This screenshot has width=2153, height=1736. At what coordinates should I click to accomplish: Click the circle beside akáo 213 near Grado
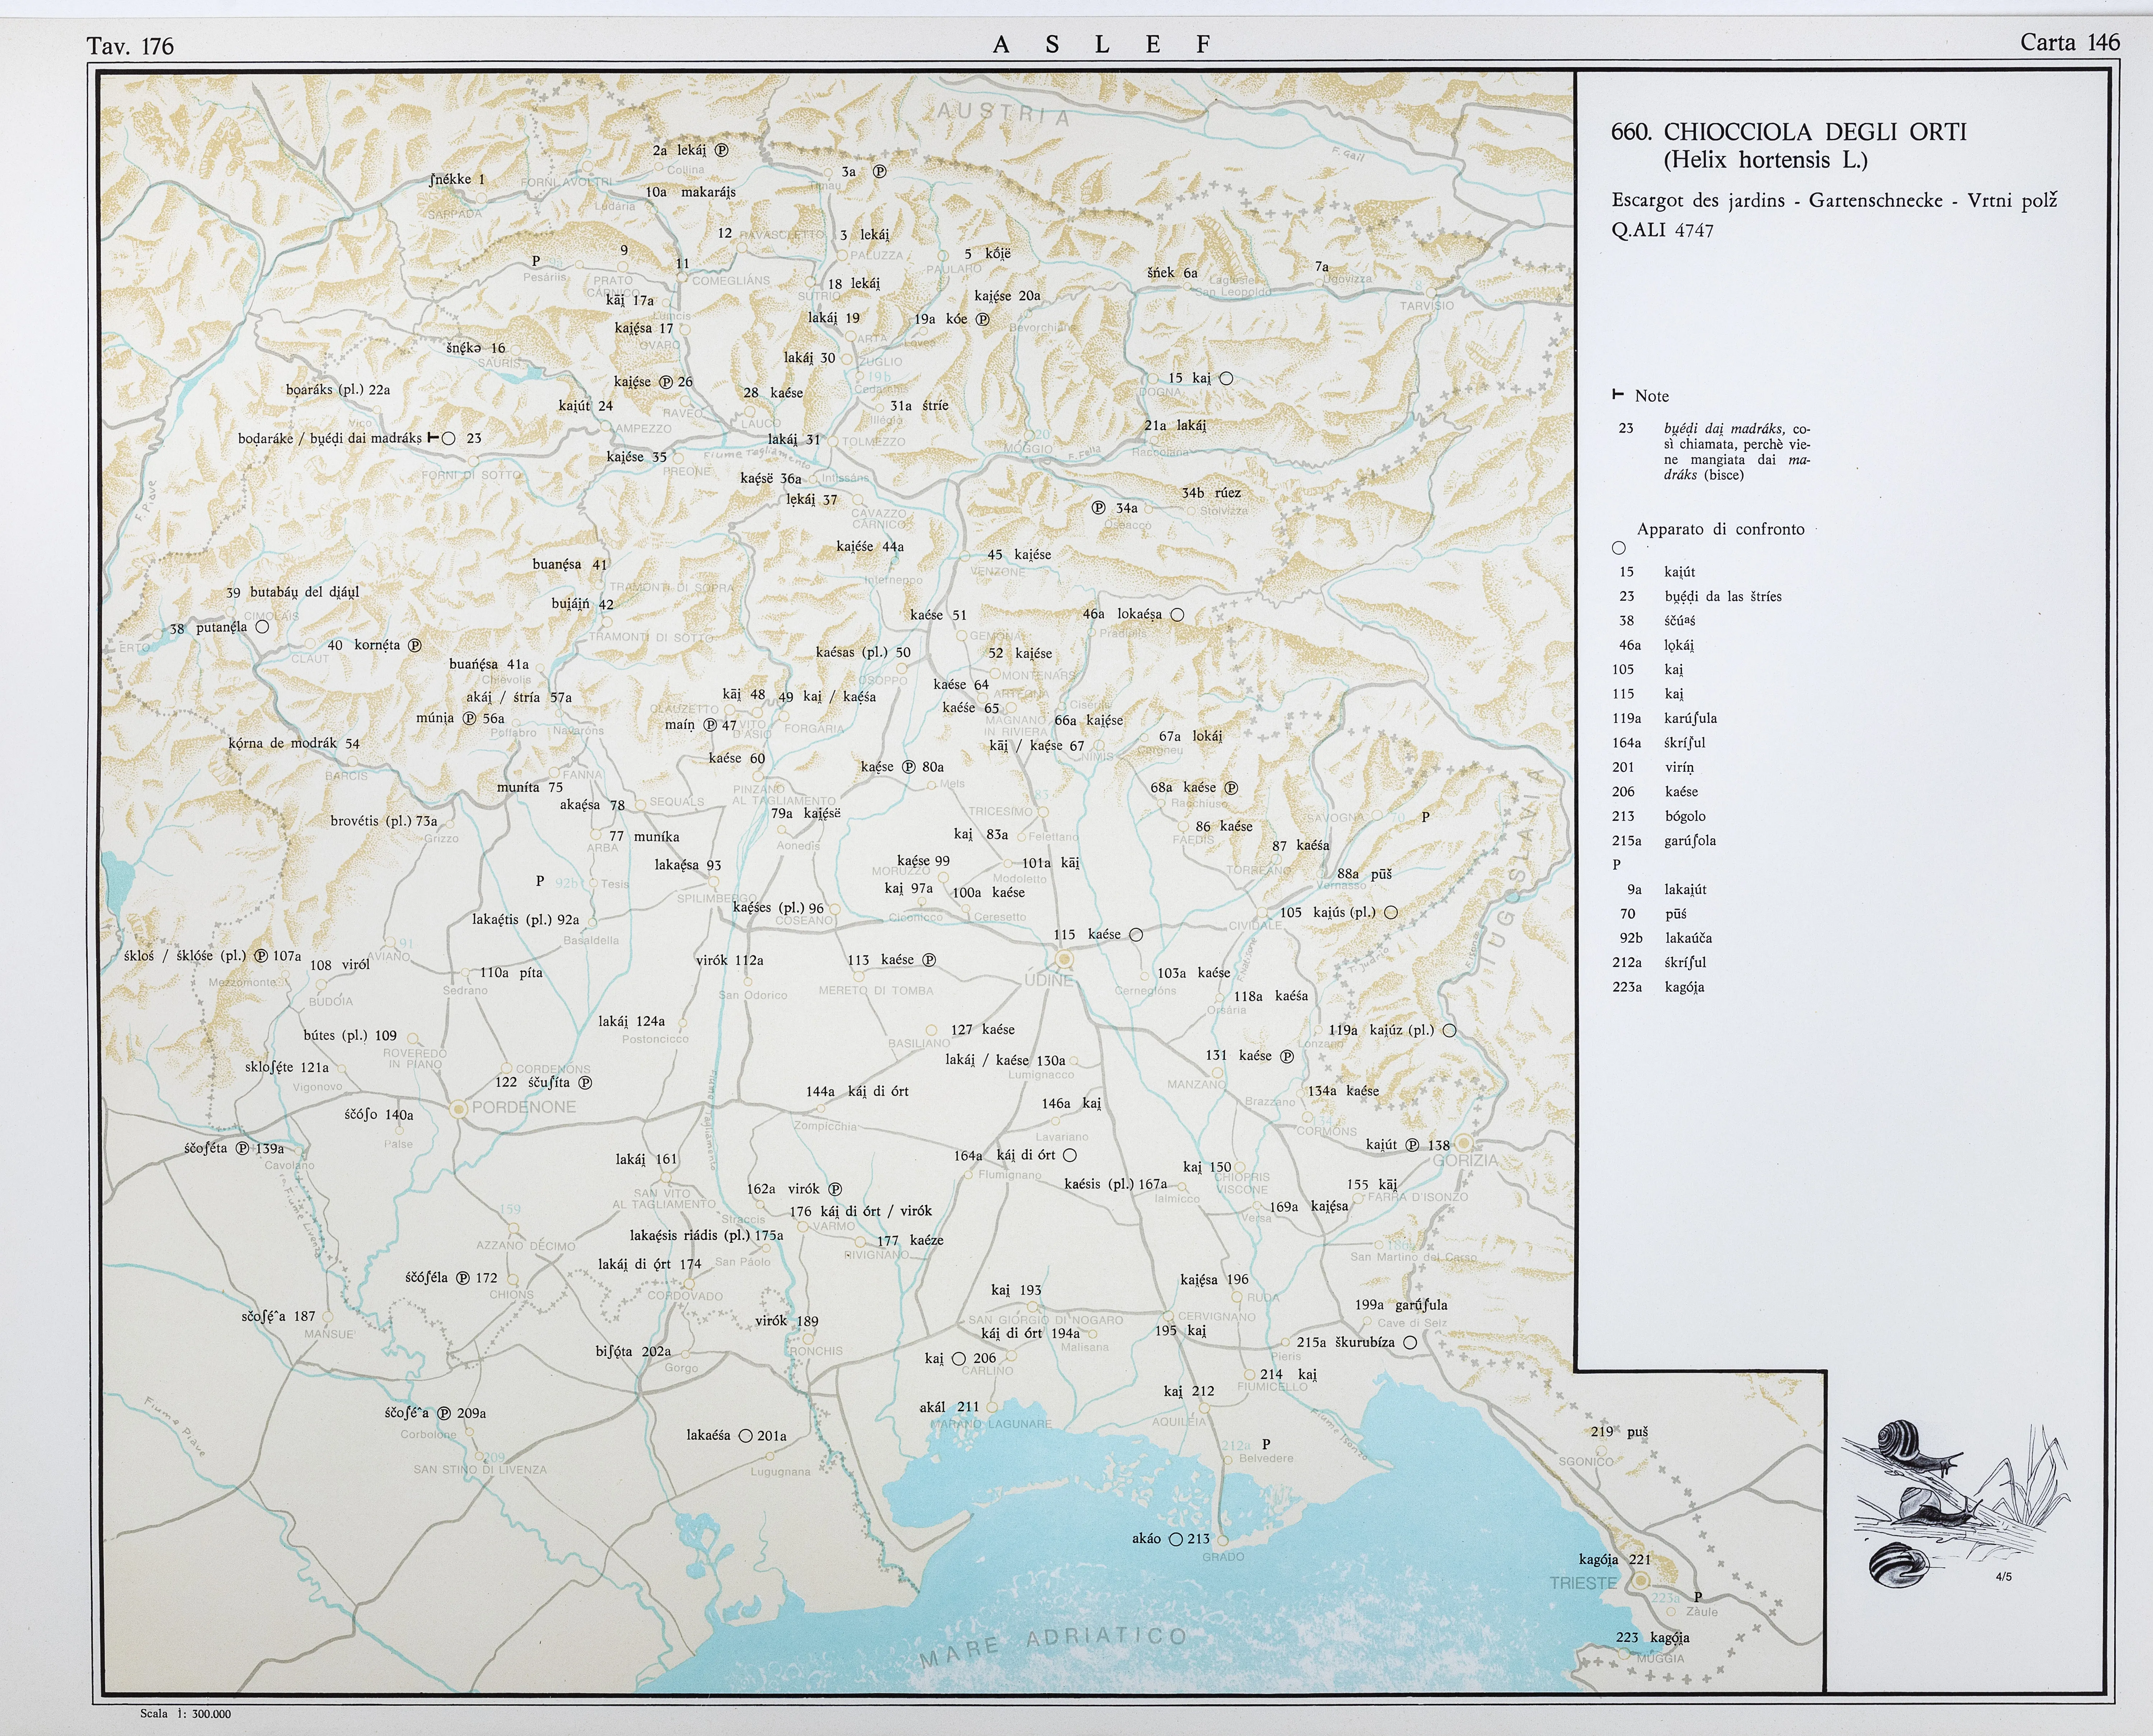point(1176,1539)
